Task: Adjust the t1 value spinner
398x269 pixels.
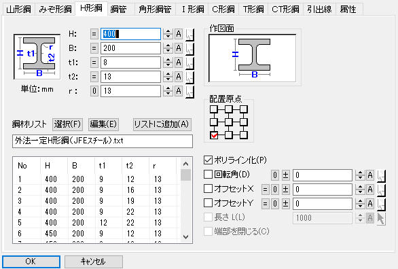Action: coord(168,62)
